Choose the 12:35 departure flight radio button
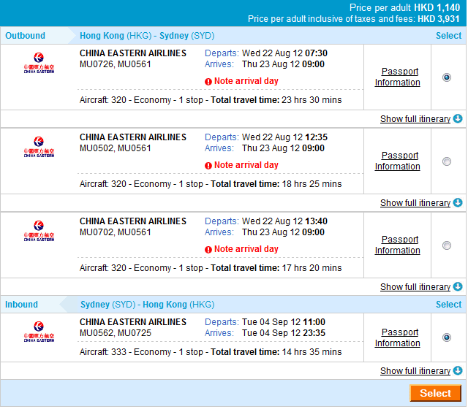468x412 pixels. [447, 161]
